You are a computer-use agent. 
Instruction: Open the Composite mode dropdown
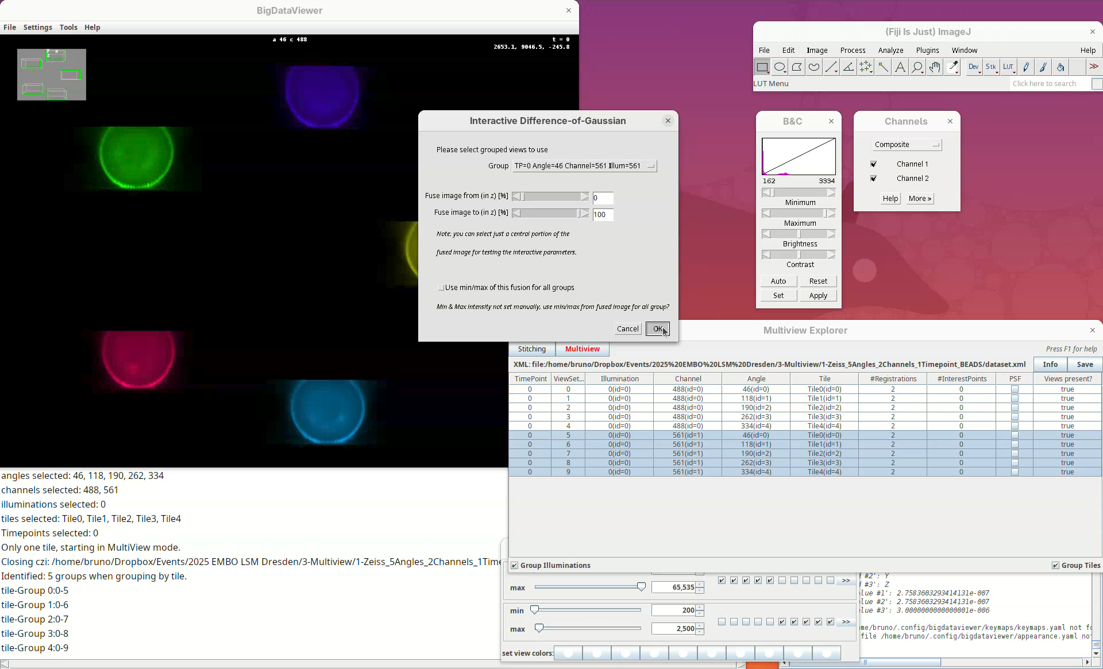[x=907, y=145]
